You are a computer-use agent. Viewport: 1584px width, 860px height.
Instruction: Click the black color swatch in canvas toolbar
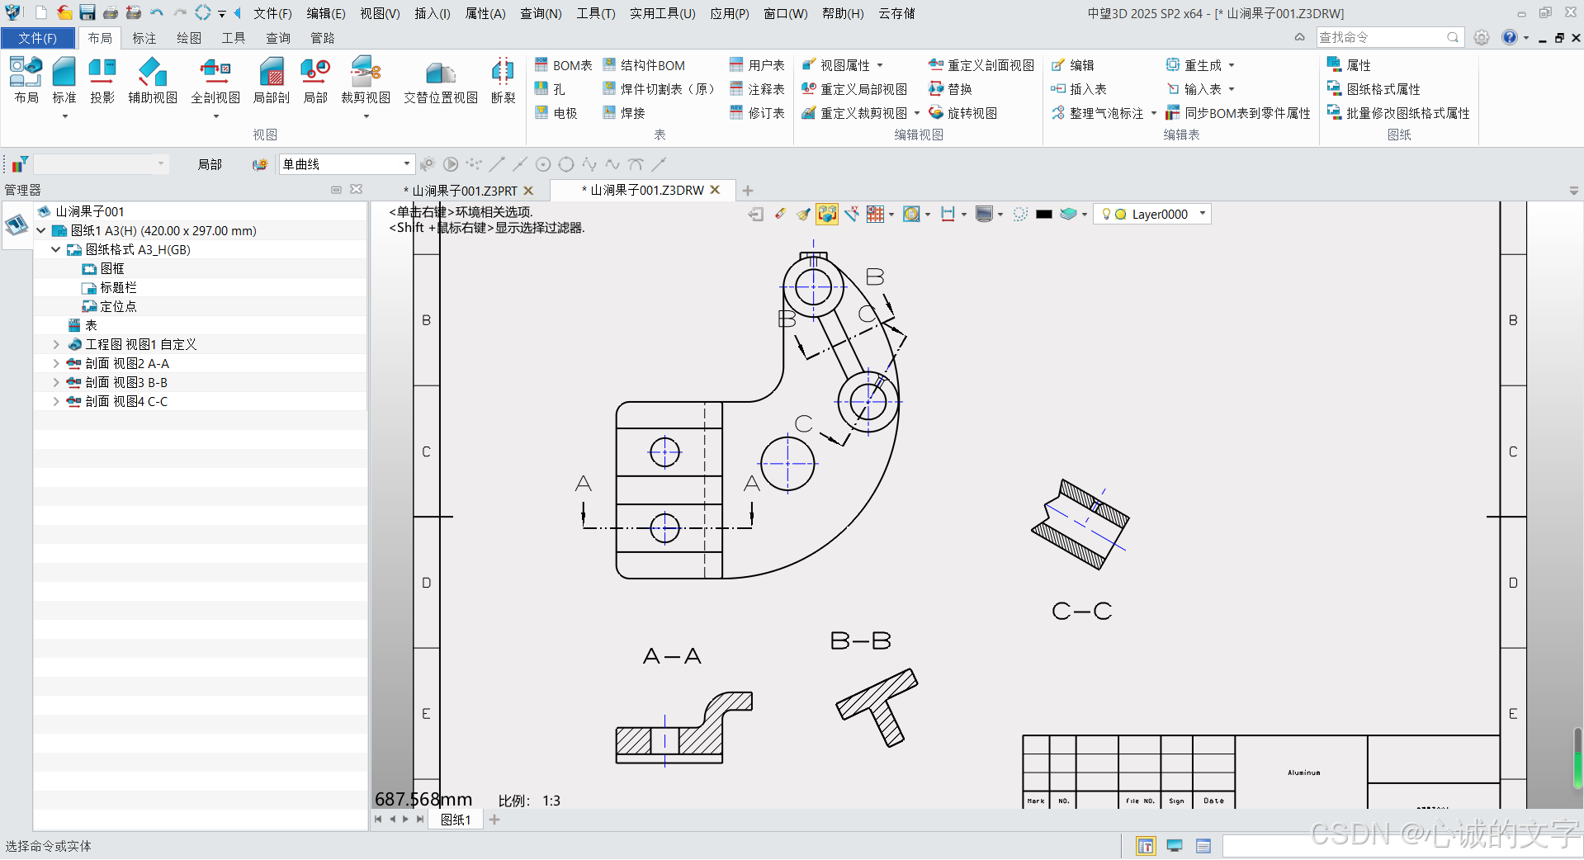[1044, 214]
